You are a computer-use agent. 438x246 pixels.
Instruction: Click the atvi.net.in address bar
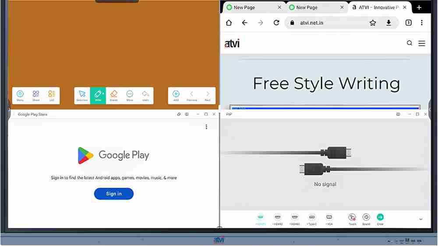coord(330,23)
